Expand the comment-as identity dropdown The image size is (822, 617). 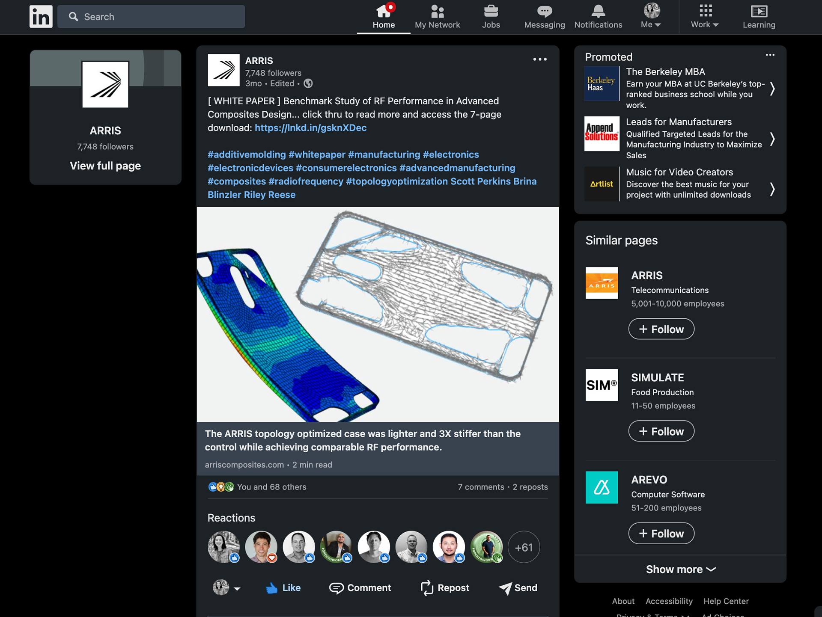pos(226,587)
